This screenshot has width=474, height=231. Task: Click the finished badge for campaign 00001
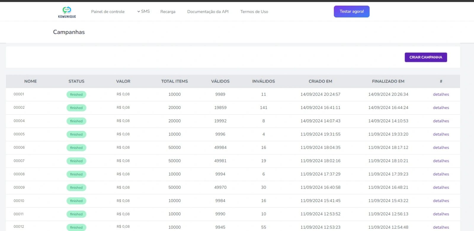click(x=76, y=94)
